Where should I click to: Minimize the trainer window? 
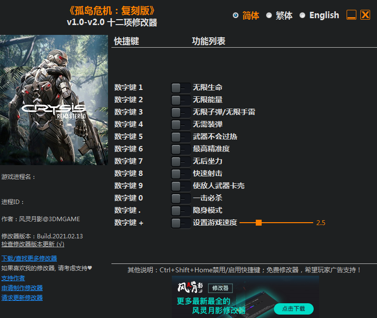click(351, 15)
